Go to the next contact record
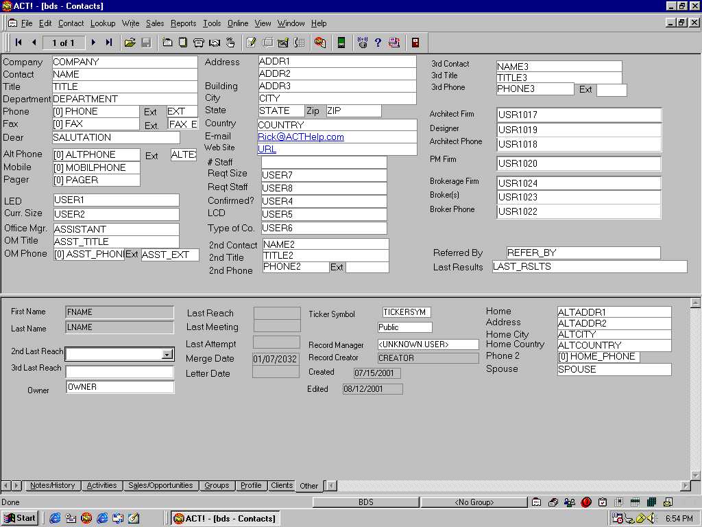This screenshot has width=702, height=527. coord(93,43)
